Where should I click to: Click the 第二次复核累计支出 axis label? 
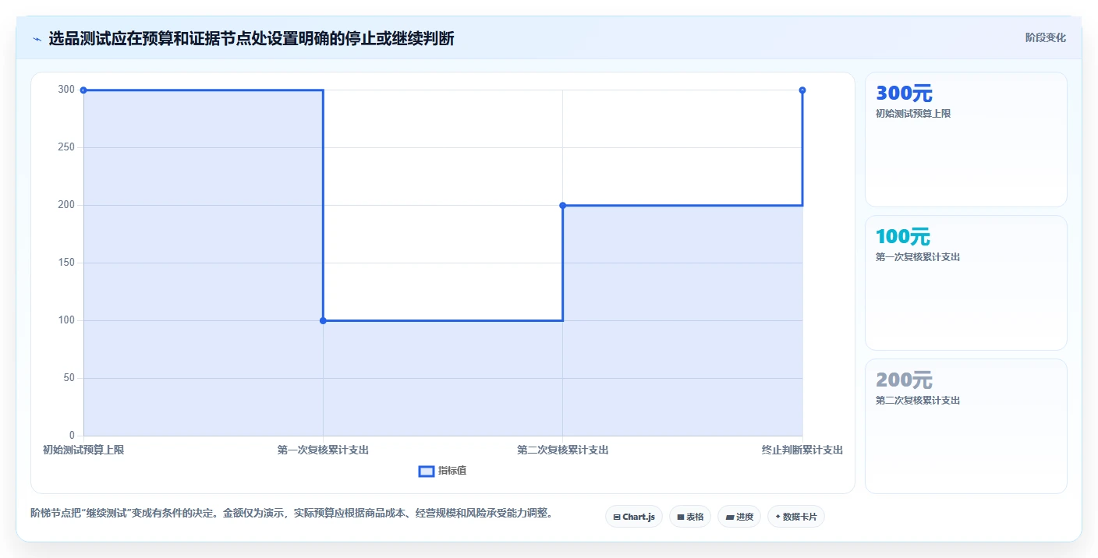click(x=562, y=450)
